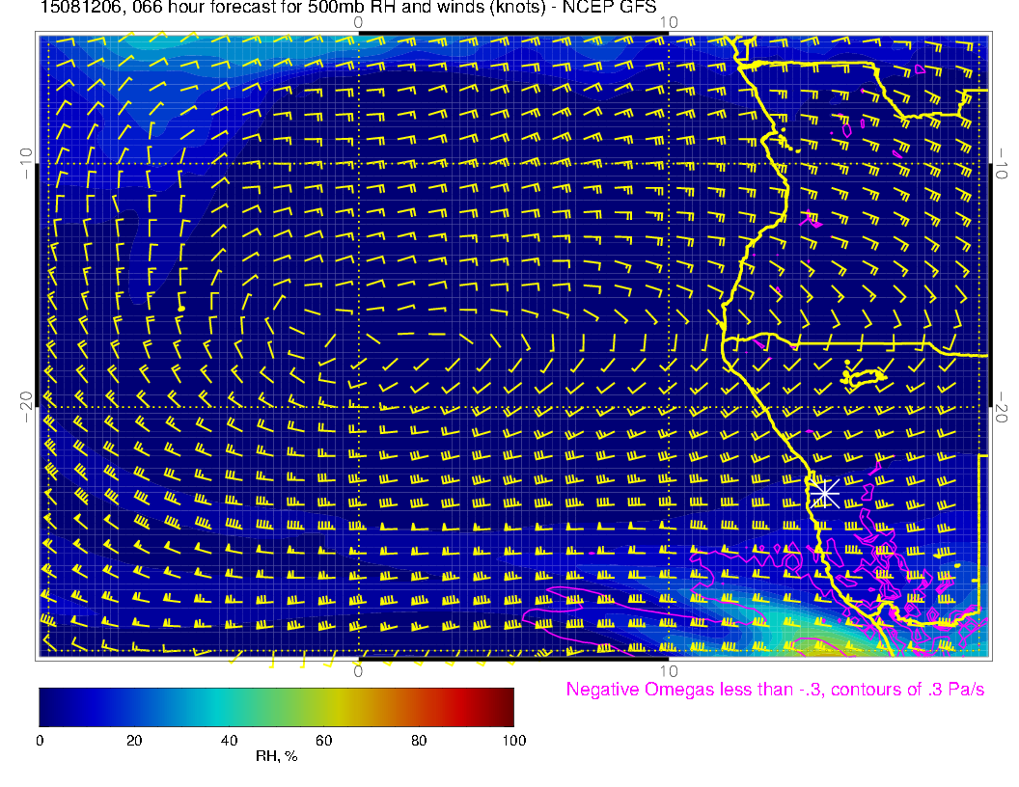Image resolution: width=1019 pixels, height=787 pixels.
Task: Click the magenta 'Negative Omegas' legend text
Action: point(775,690)
